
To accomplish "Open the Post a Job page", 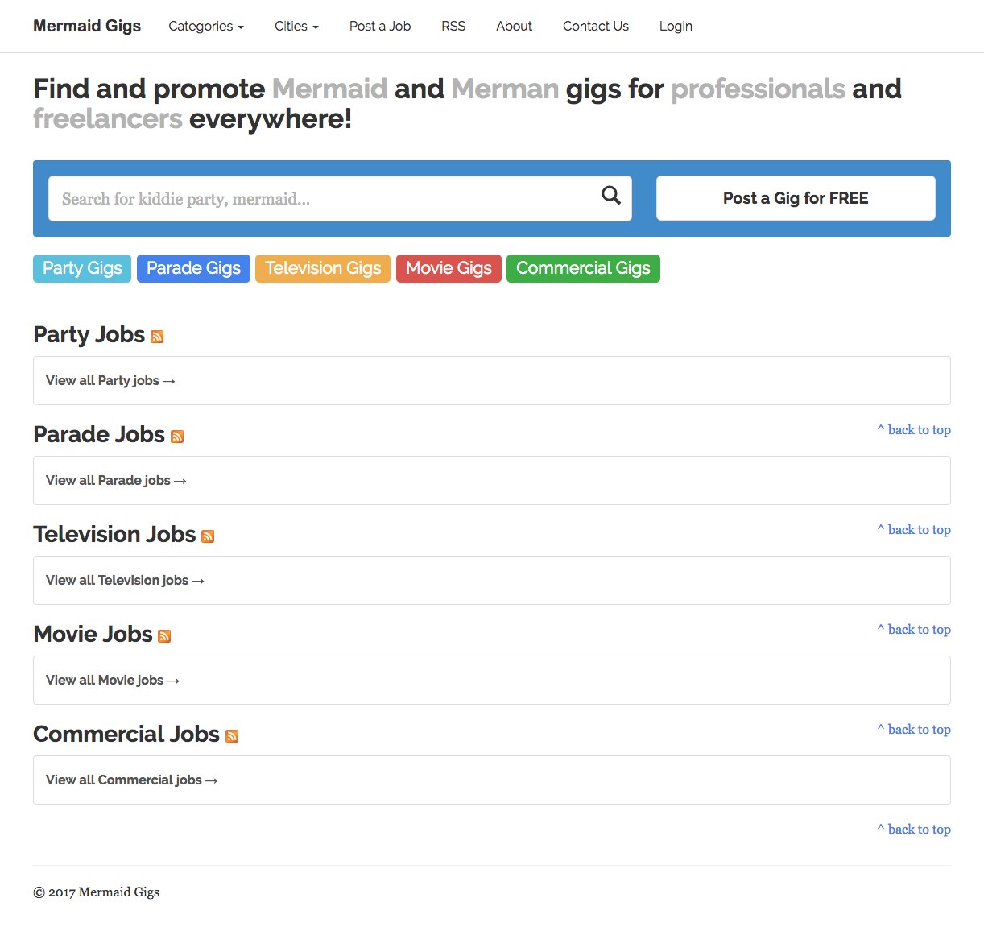I will 380,26.
